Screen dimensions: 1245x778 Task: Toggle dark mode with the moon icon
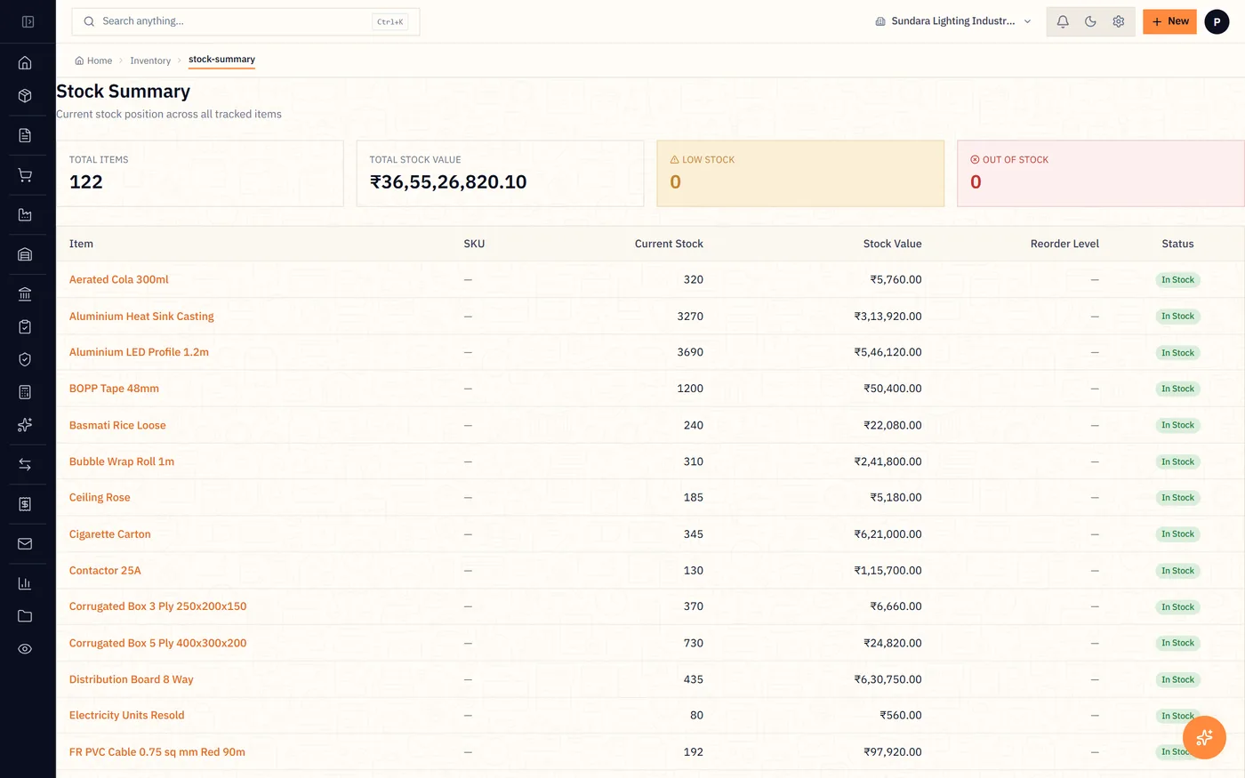click(1090, 21)
